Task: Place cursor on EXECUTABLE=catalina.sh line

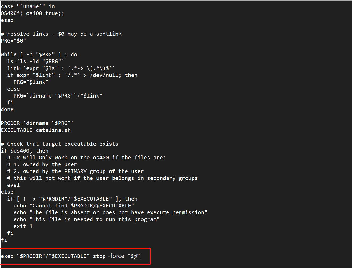Action: (x=36, y=130)
